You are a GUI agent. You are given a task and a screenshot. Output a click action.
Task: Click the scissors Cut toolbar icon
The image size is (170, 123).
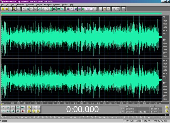tap(43, 9)
